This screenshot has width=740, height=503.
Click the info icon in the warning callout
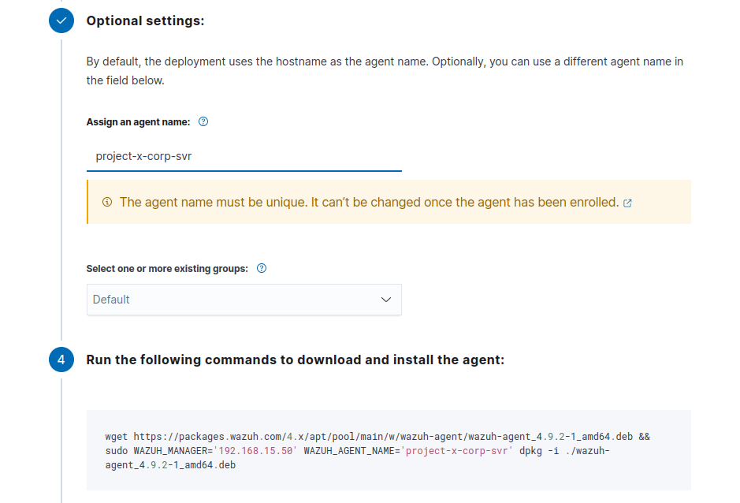pos(107,203)
